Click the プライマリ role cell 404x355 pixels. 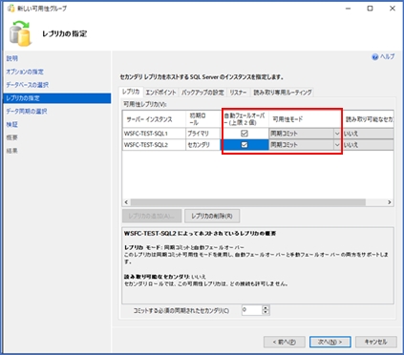pos(203,134)
